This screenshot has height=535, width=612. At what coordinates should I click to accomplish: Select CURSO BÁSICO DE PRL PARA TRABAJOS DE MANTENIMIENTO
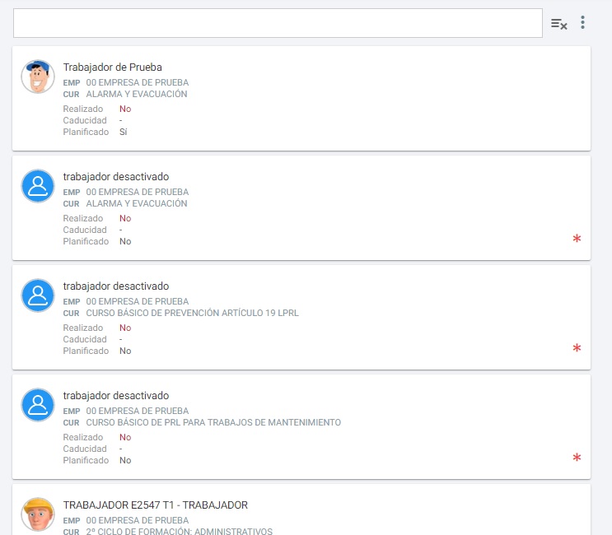(x=213, y=422)
